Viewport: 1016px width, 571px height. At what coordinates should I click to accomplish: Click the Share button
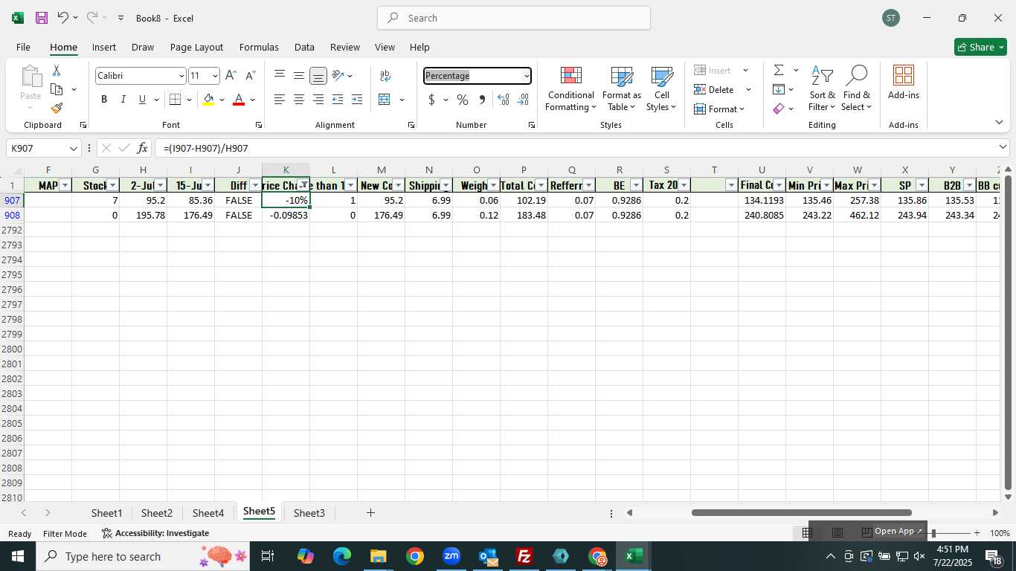980,47
